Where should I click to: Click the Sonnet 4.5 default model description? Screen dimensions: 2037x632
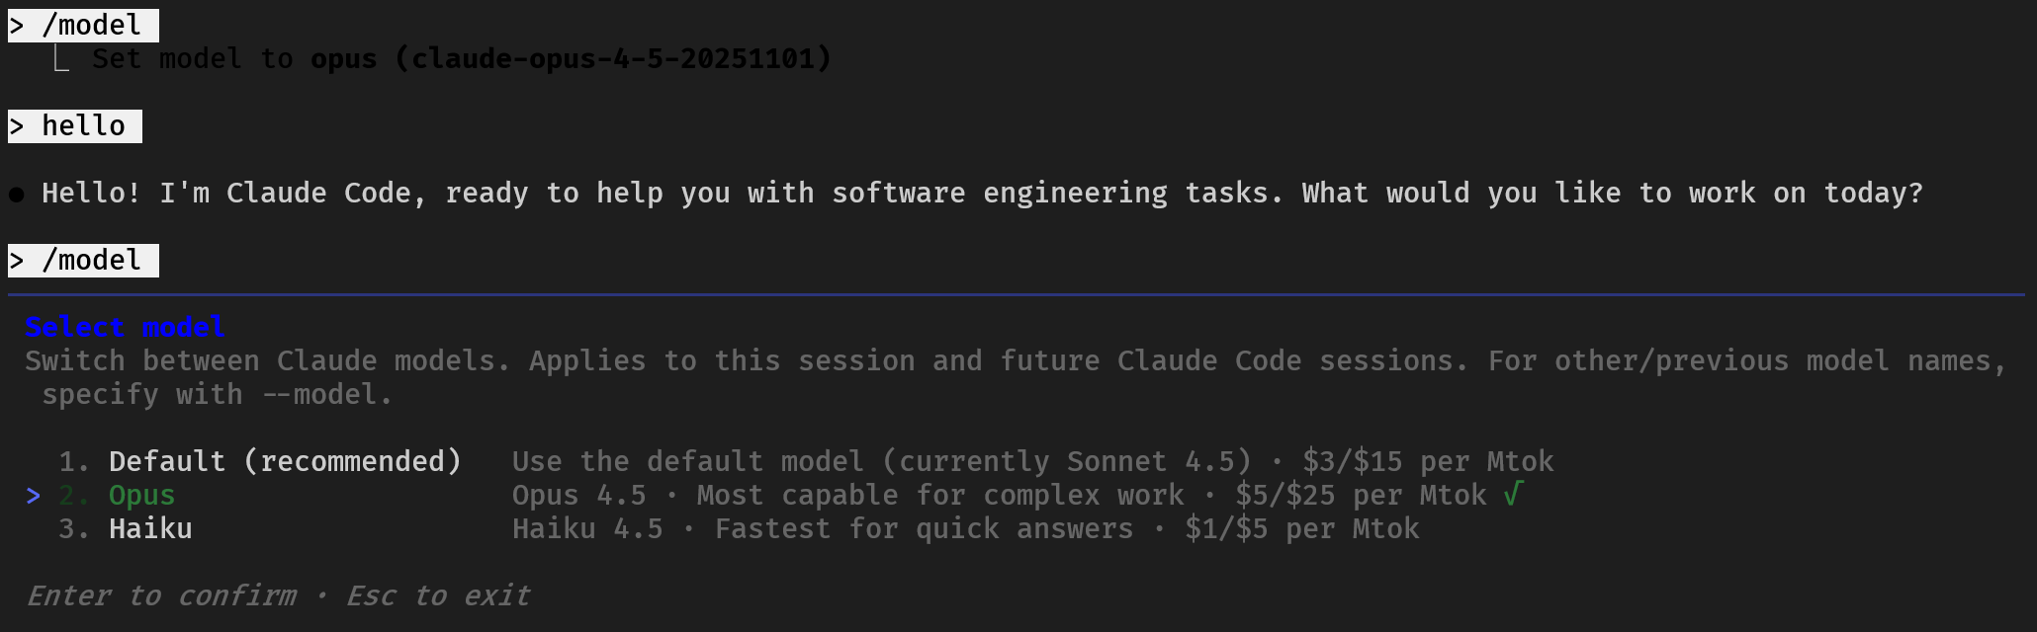pyautogui.click(x=1032, y=461)
